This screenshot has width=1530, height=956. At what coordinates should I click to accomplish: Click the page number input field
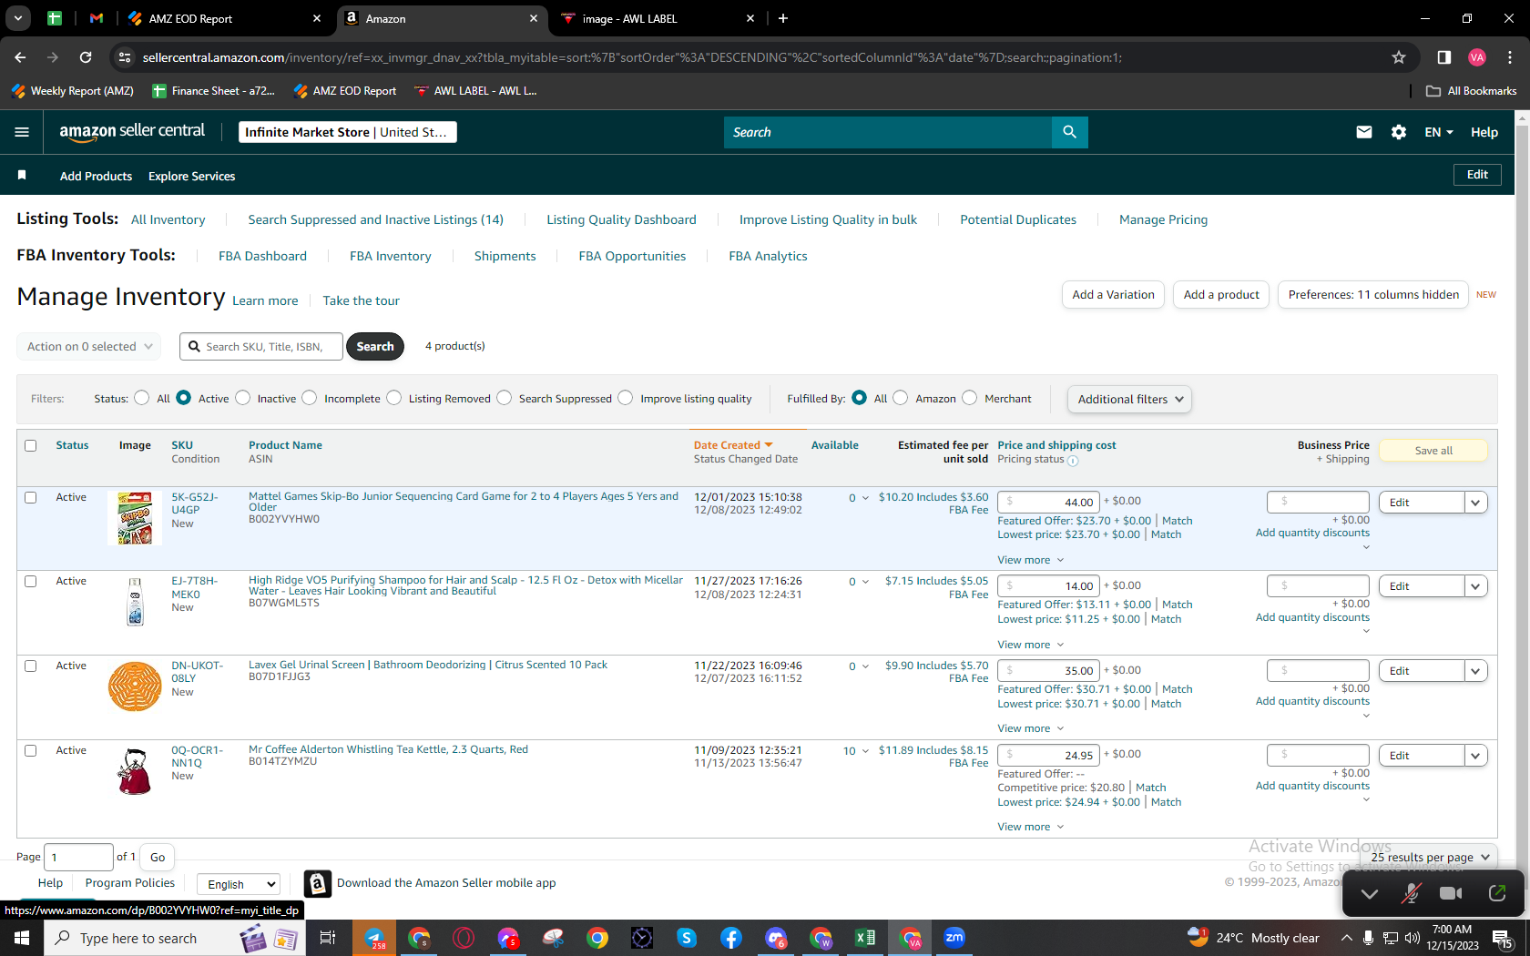click(78, 857)
